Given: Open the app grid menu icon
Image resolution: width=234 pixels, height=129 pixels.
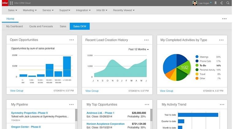Looking at the screenshot, I should pos(11,3).
